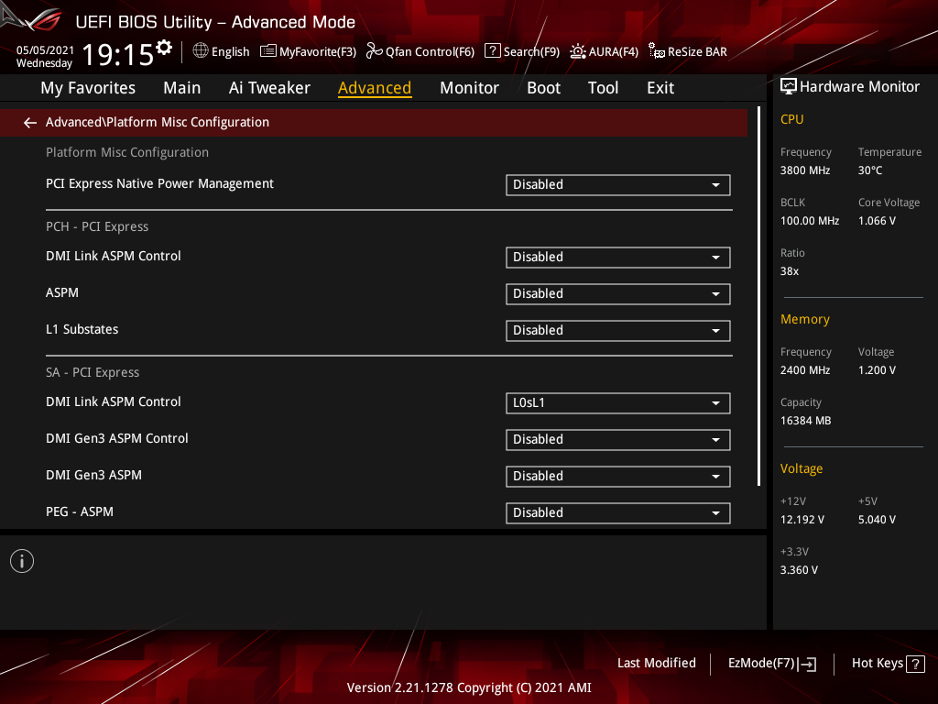
Task: Open the My Favorites tab
Action: click(x=88, y=88)
